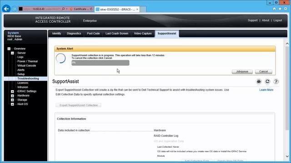291x163 pixels.
Task: Cancel the SupportAssist collection
Action: 264,72
